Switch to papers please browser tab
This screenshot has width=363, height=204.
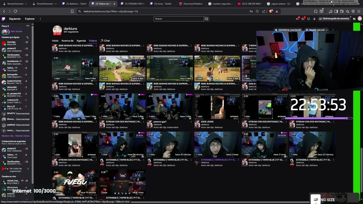pos(279,4)
